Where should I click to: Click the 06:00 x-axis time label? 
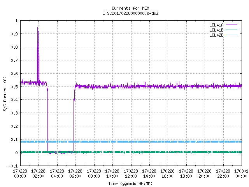pos(75,176)
